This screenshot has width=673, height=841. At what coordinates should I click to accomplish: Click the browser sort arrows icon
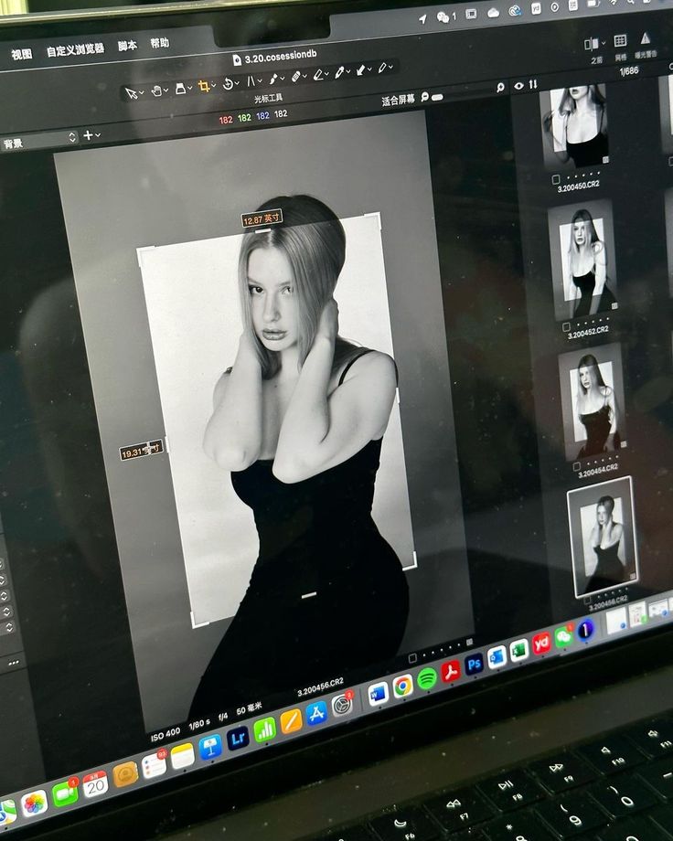(533, 84)
